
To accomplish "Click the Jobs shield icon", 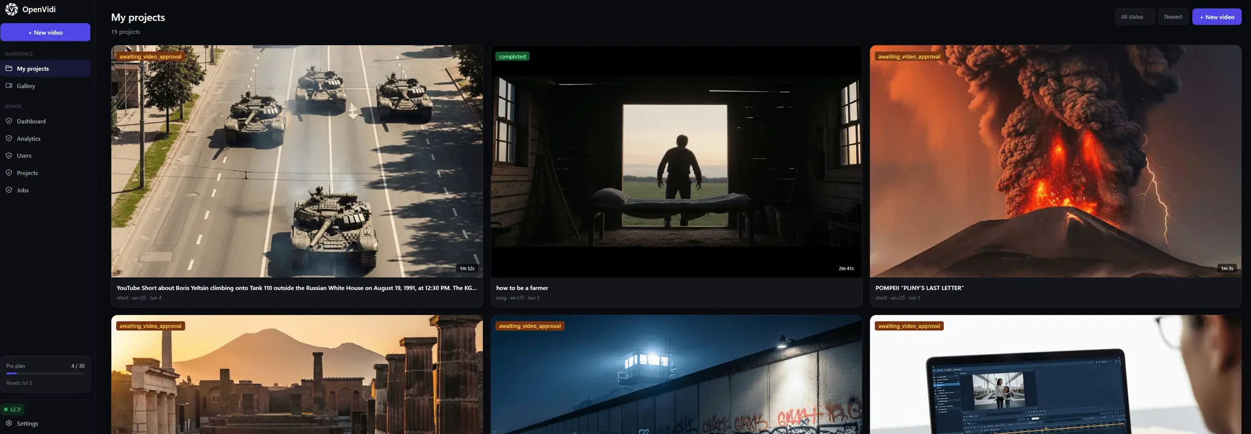I will pyautogui.click(x=9, y=190).
